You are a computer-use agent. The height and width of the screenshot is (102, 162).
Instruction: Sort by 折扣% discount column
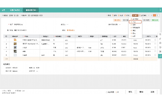click(x=145, y=36)
